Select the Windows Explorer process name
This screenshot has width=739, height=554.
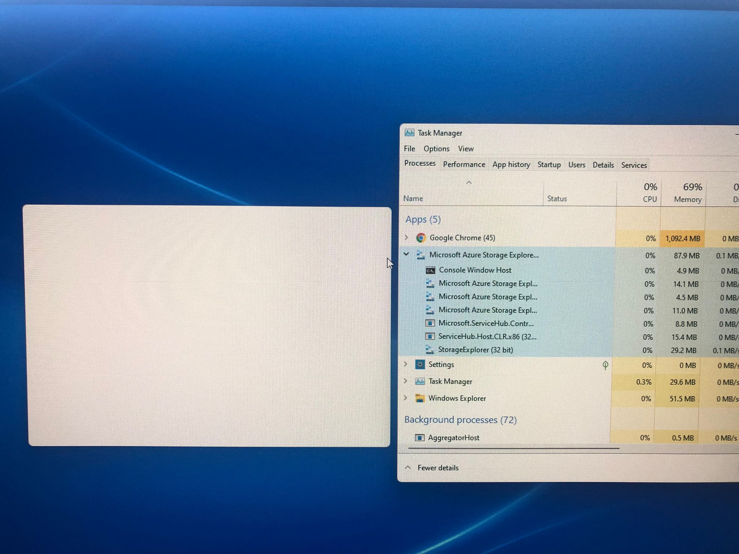coord(457,398)
